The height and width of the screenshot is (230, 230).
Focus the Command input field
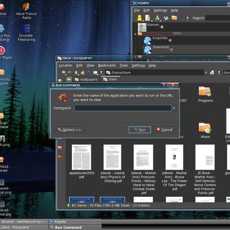tap(122, 108)
